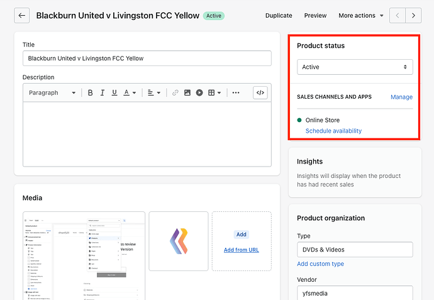Open the text color dropdown
Viewport: 434px width, 300px height.
coord(130,93)
